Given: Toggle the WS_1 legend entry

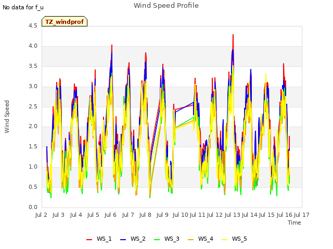Looking at the screenshot, I should pos(99,239).
